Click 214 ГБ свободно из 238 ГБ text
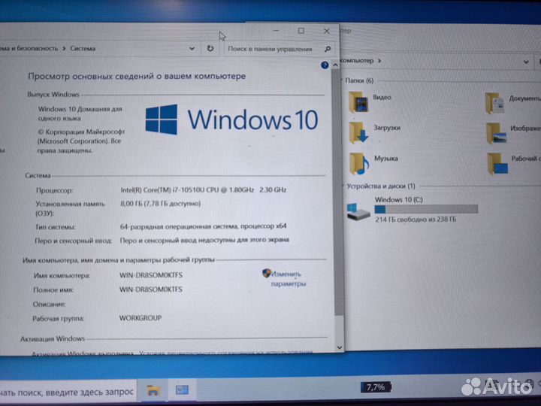 coord(416,220)
